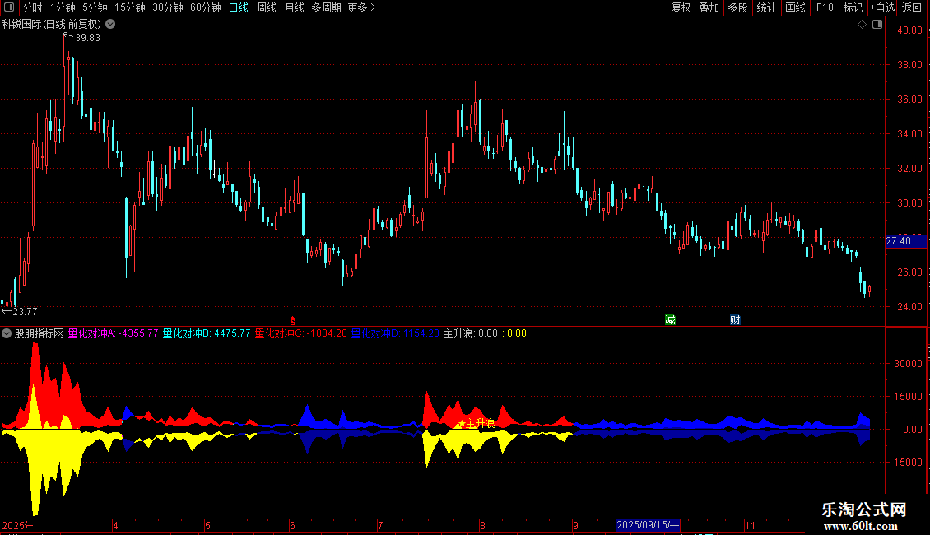930x535 pixels.
Task: Click the red S marker icon
Action: [x=292, y=321]
